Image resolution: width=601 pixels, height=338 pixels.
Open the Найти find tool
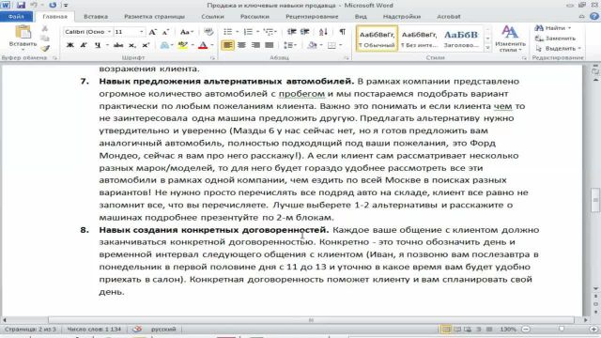click(x=552, y=28)
